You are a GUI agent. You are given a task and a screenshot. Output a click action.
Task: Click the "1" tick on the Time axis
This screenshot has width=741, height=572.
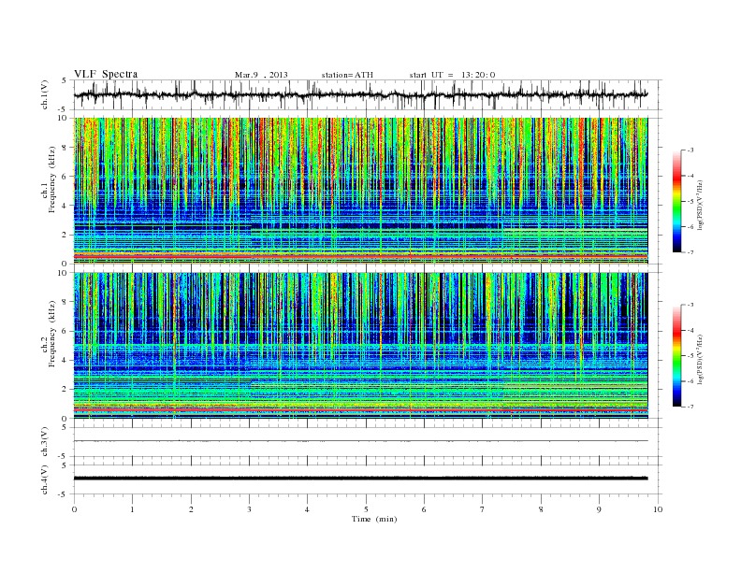pyautogui.click(x=132, y=509)
